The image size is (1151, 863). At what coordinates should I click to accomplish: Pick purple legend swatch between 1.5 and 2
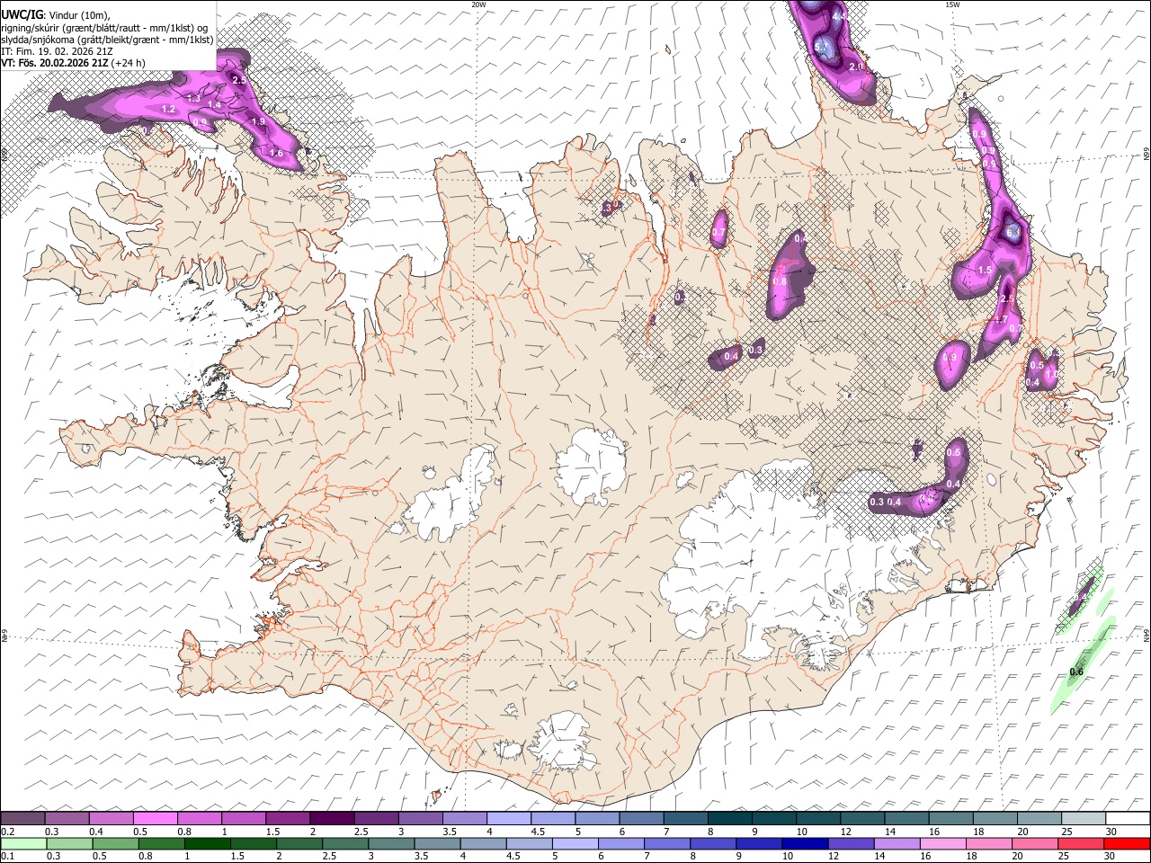click(x=287, y=818)
